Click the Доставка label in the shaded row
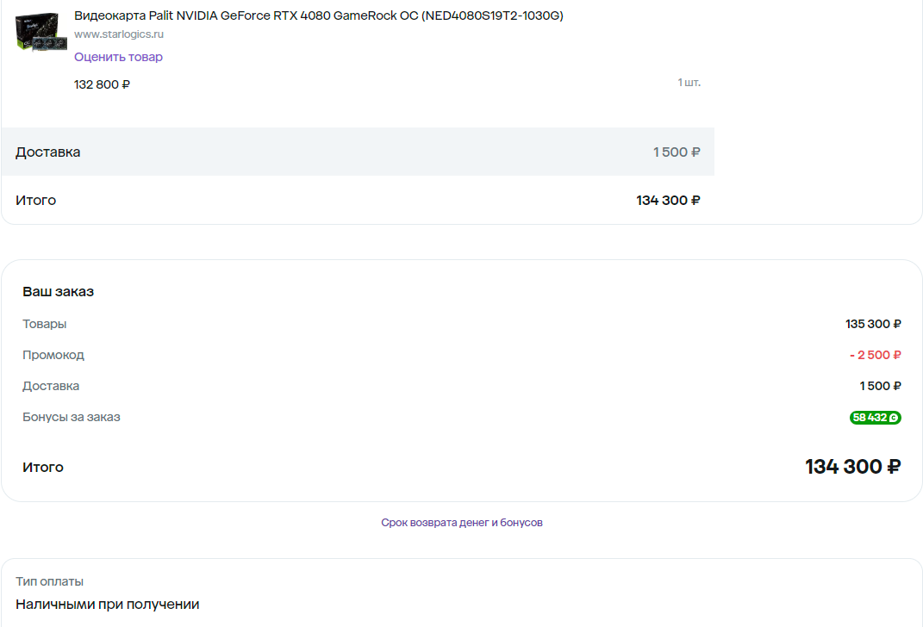 (47, 152)
